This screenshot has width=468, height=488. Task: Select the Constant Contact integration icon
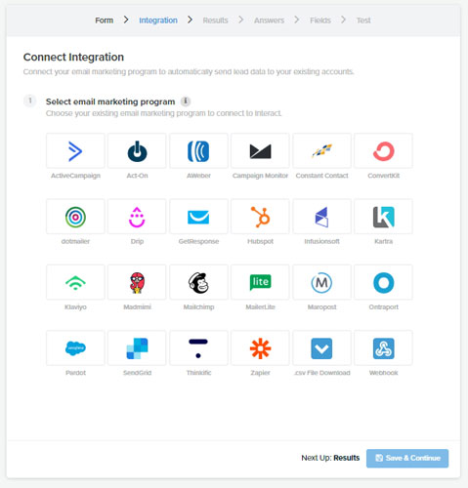(321, 151)
